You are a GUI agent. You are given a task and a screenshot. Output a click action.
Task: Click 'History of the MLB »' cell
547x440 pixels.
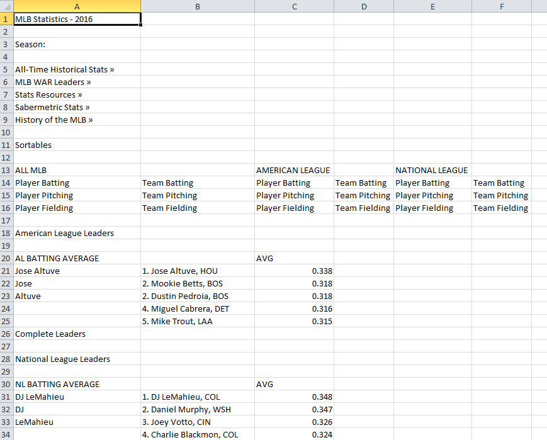point(77,120)
